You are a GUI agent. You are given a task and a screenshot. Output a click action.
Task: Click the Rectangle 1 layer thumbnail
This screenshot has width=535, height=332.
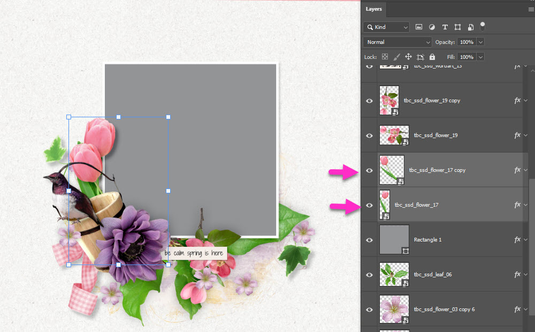coord(394,240)
